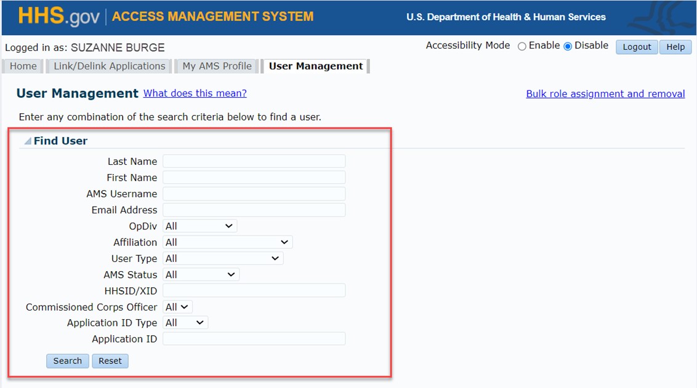Image resolution: width=697 pixels, height=388 pixels.
Task: Open the Help button
Action: [x=675, y=47]
